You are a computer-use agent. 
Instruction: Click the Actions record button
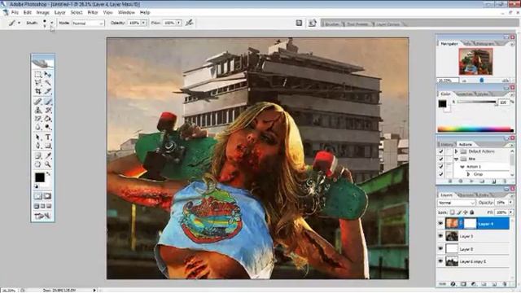(x=461, y=181)
